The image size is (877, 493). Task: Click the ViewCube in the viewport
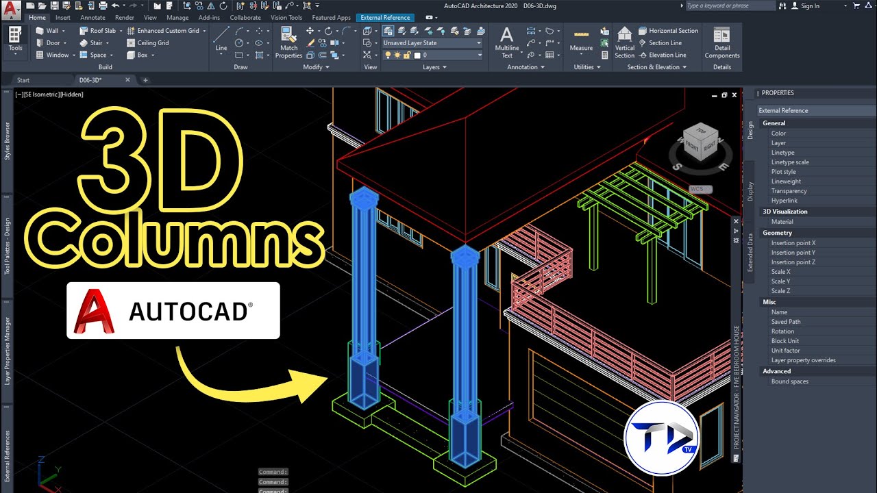701,142
